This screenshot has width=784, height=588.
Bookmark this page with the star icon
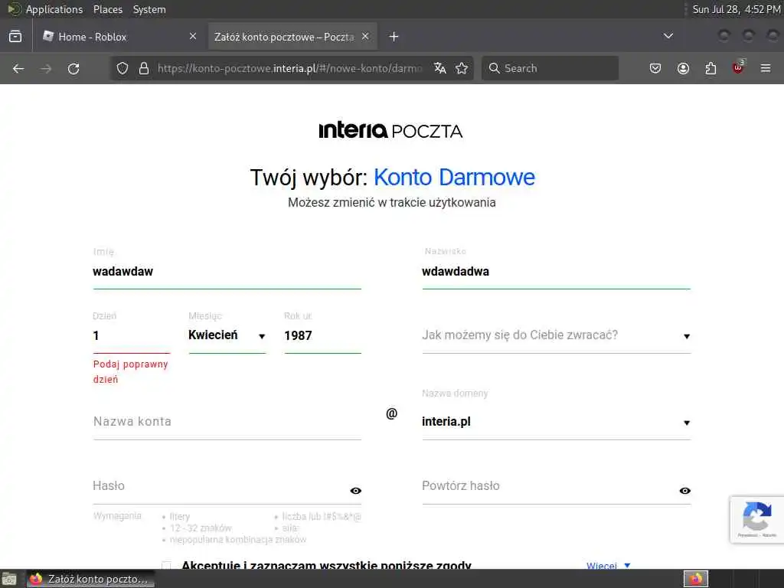point(462,68)
